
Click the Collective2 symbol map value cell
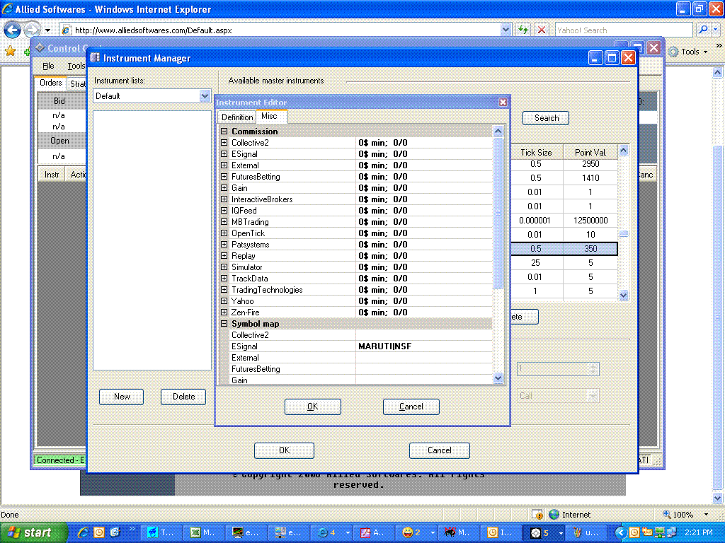click(x=423, y=334)
